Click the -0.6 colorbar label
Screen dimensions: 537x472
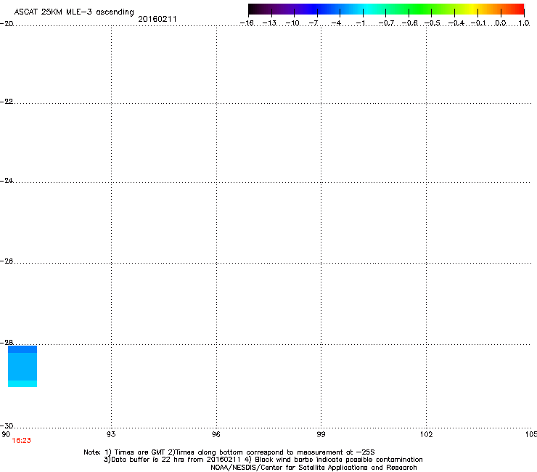409,23
